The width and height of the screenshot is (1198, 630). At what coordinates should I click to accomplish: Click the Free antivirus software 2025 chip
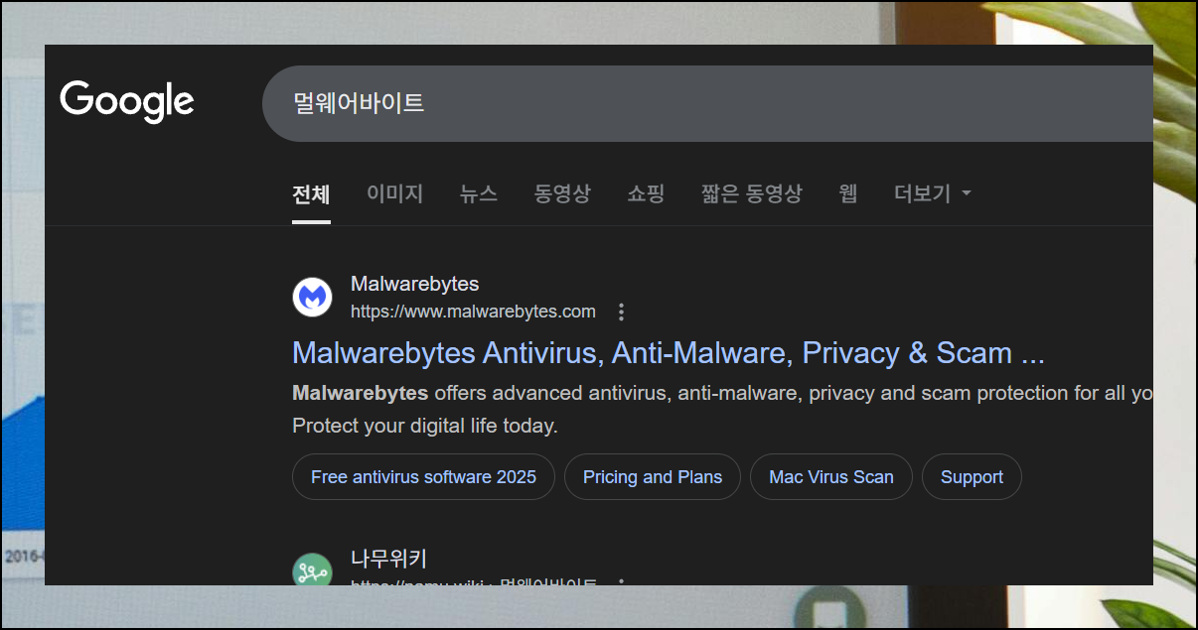click(x=423, y=477)
